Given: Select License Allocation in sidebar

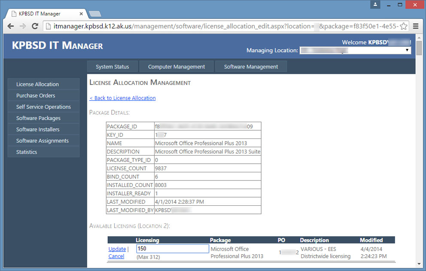Looking at the screenshot, I should (x=43, y=84).
